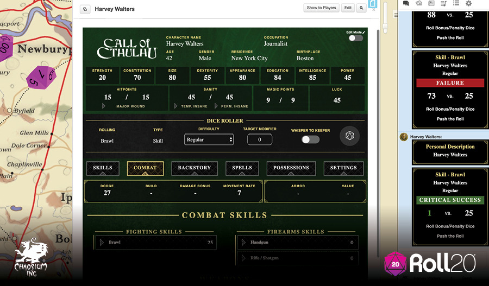Click Push the Roll under 88 vs. 25

450,37
